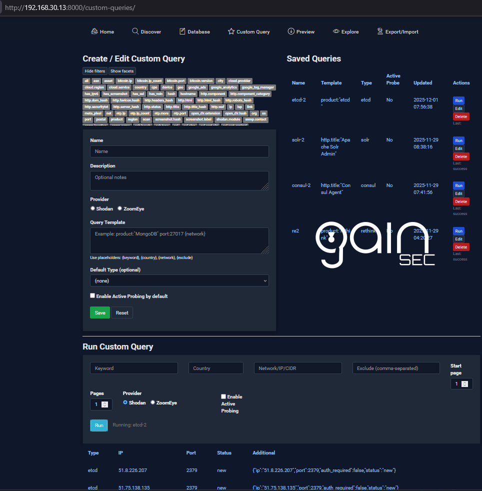Viewport: 482px width, 491px height.
Task: Collapse filters with Hide filters
Action: [x=94, y=70]
